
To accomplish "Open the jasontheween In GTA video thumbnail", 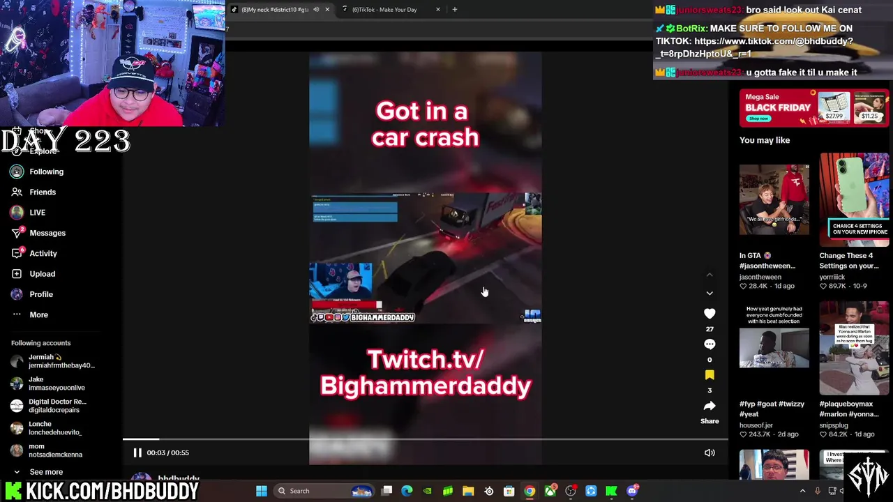I will [774, 199].
